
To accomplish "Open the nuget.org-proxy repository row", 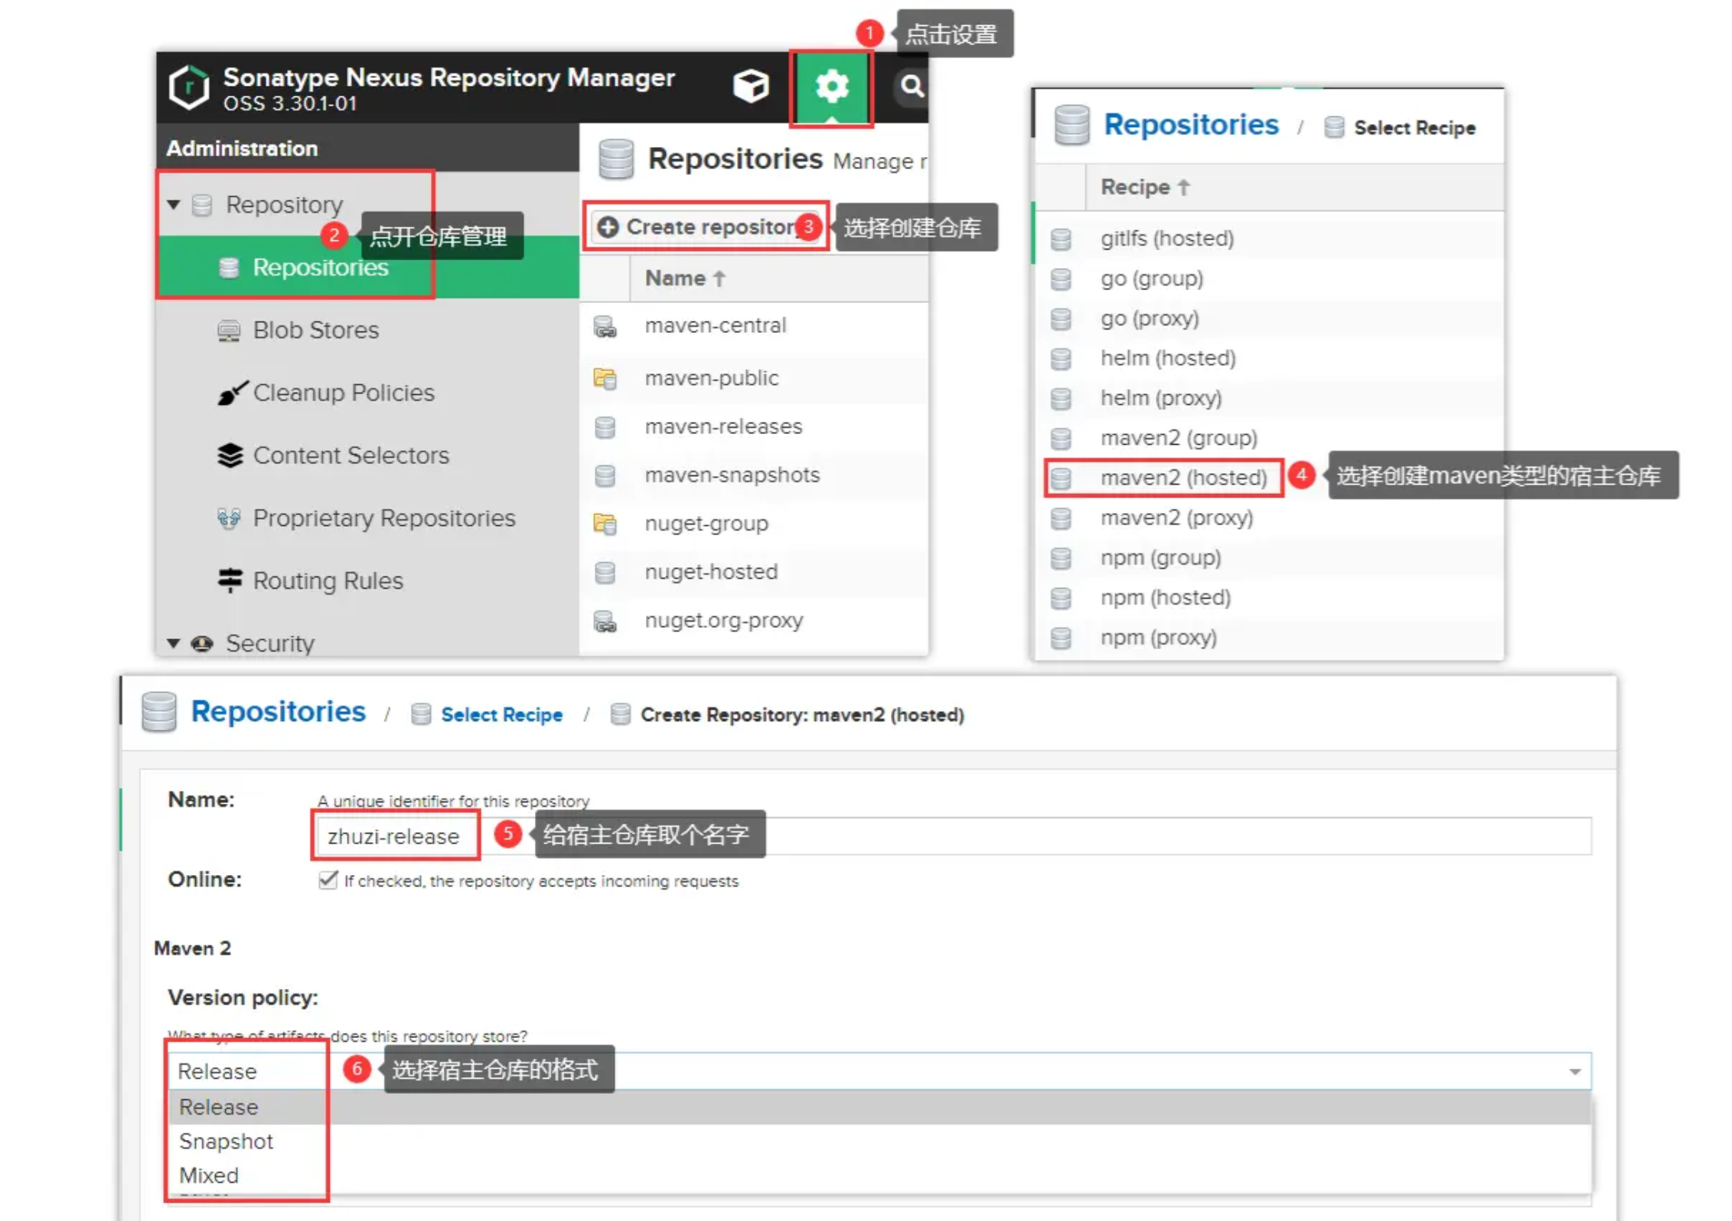I will 754,621.
